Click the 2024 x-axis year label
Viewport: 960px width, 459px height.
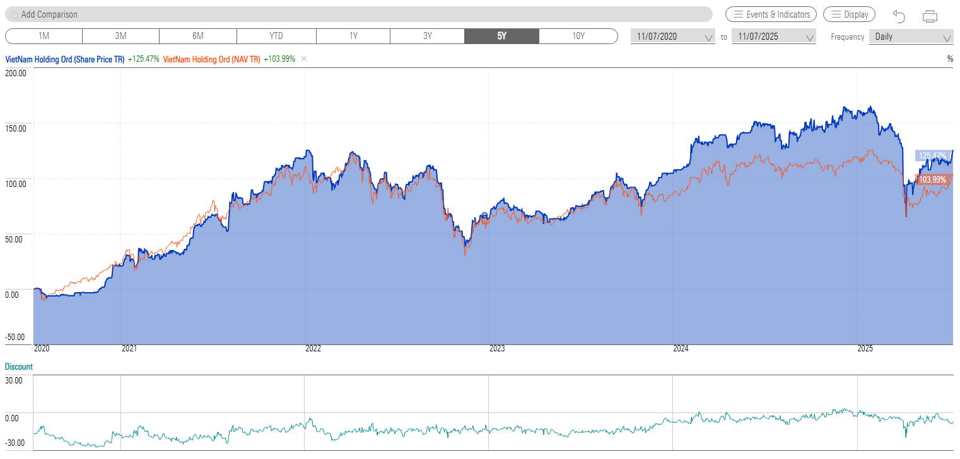681,348
